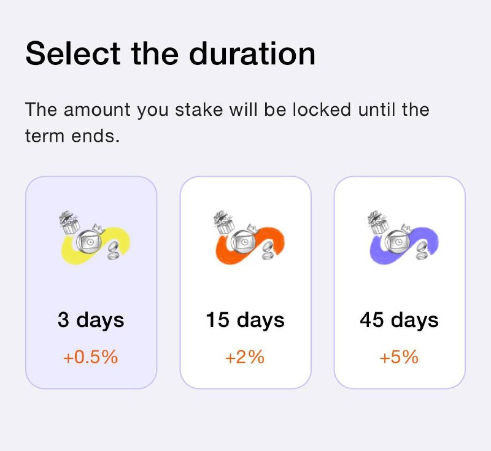The height and width of the screenshot is (451, 491).
Task: Click the gift box on orange illustration
Action: (223, 223)
